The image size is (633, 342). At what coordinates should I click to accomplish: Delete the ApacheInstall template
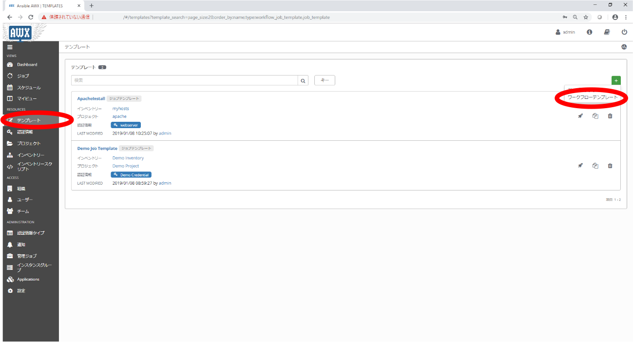[x=610, y=116]
